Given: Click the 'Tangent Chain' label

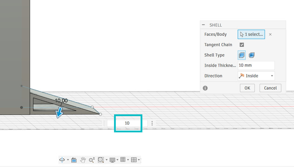Looking at the screenshot, I should tap(218, 45).
